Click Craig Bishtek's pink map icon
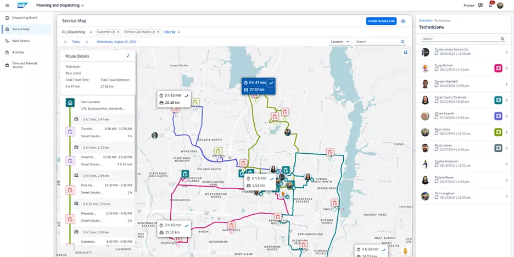 [x=498, y=68]
